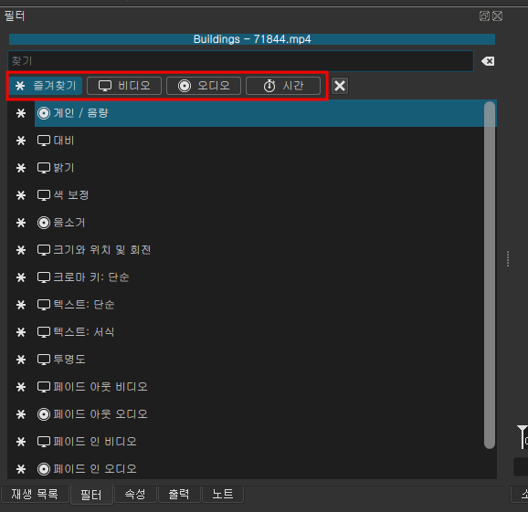Select 페이드 인 오디오 filter
This screenshot has height=512, width=528.
pos(265,468)
